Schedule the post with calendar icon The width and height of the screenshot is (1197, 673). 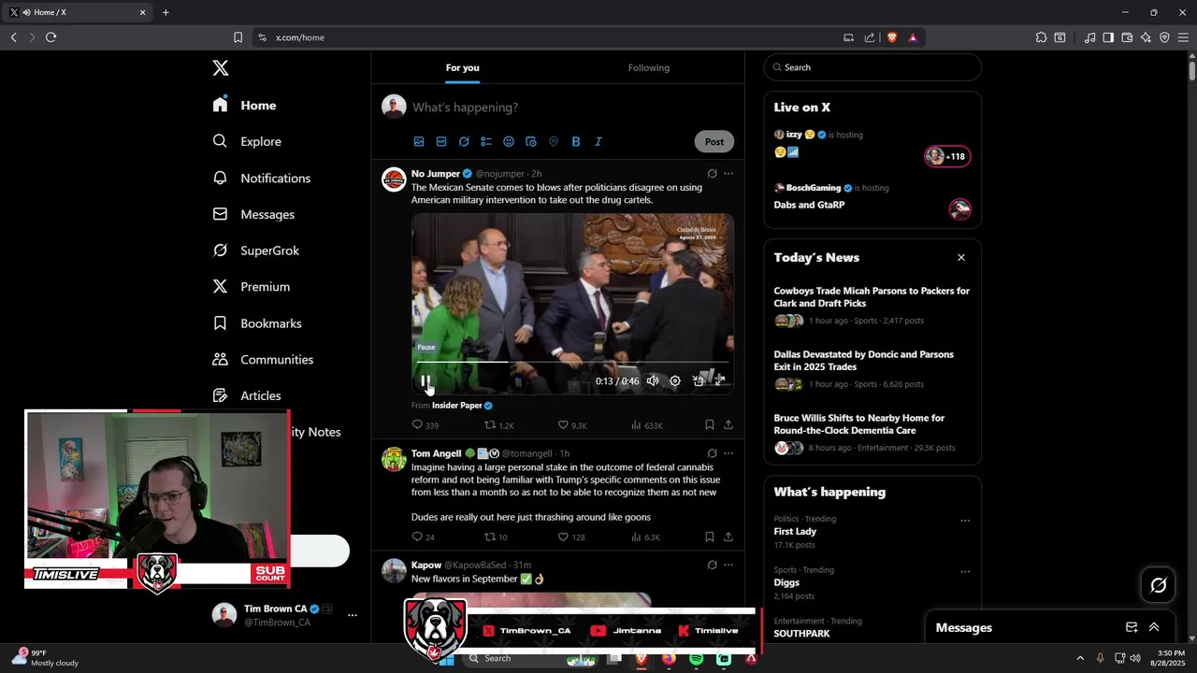point(531,141)
